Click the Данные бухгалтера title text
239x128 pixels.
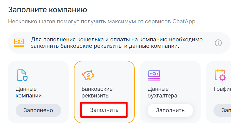tap(163, 92)
